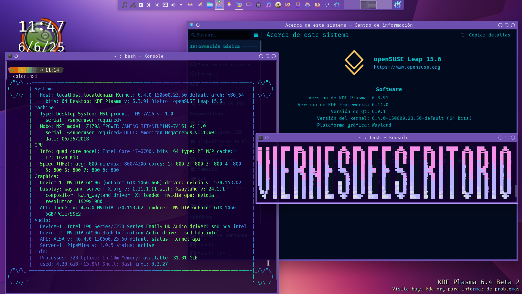Click the Buscar search field in Info Center
The height and width of the screenshot is (294, 522).
(220, 35)
